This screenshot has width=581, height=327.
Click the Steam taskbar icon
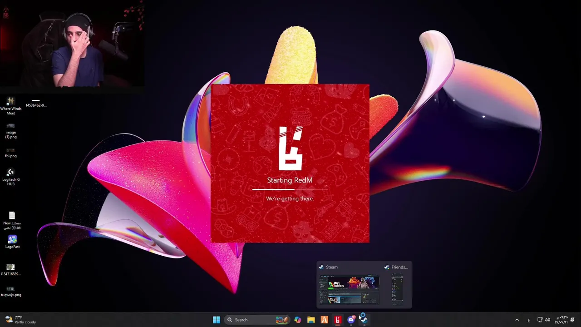point(364,320)
